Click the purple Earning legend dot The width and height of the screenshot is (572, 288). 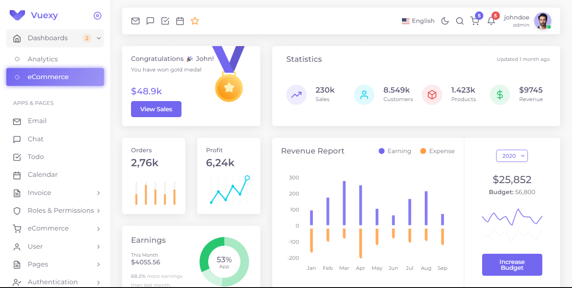[382, 151]
